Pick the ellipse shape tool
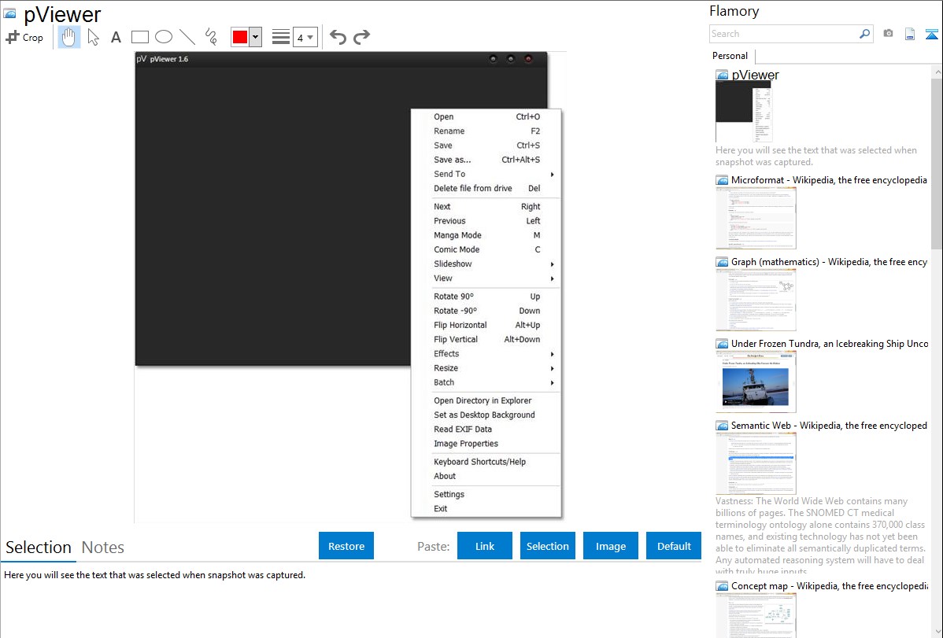Viewport: 943px width, 638px height. (164, 37)
